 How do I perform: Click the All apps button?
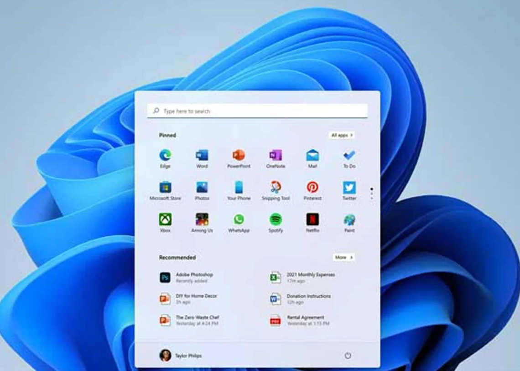coord(342,135)
